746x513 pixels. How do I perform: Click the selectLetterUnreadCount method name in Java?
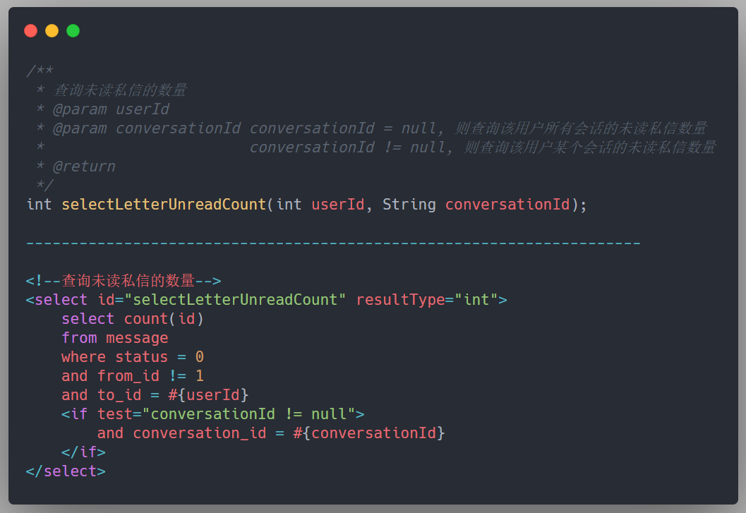point(164,205)
